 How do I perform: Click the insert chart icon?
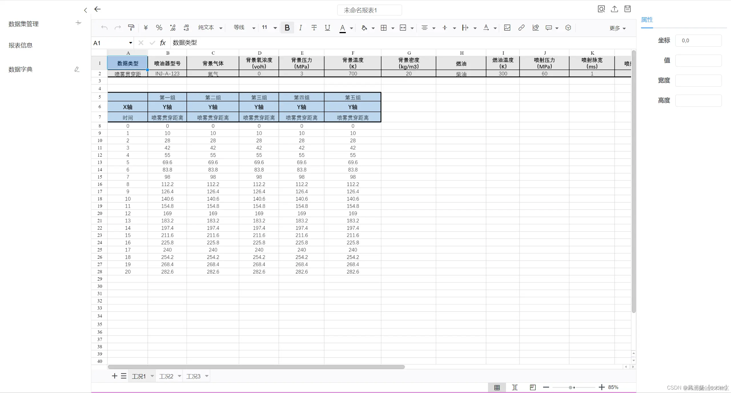(x=535, y=27)
